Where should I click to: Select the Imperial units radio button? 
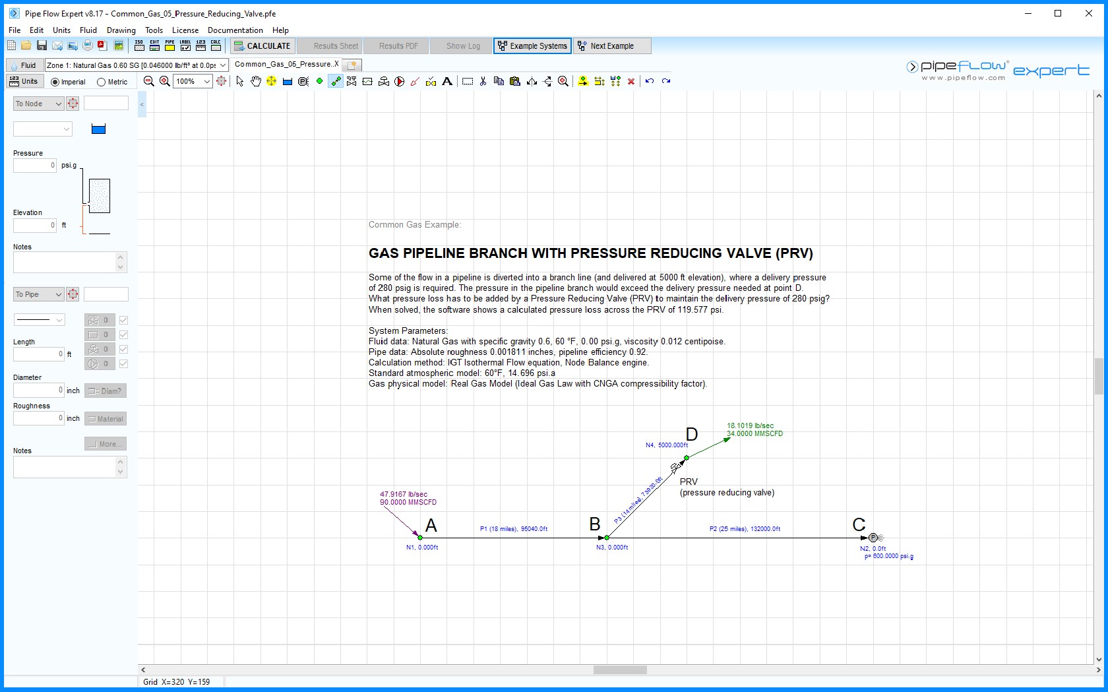click(x=55, y=82)
